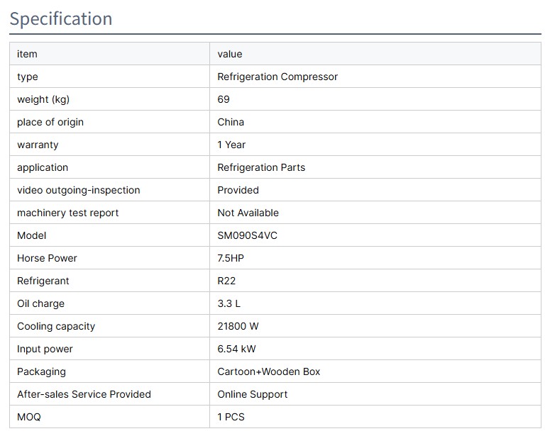Click the Oil charge row label
Screen dimensions: 550x436
pyautogui.click(x=40, y=303)
